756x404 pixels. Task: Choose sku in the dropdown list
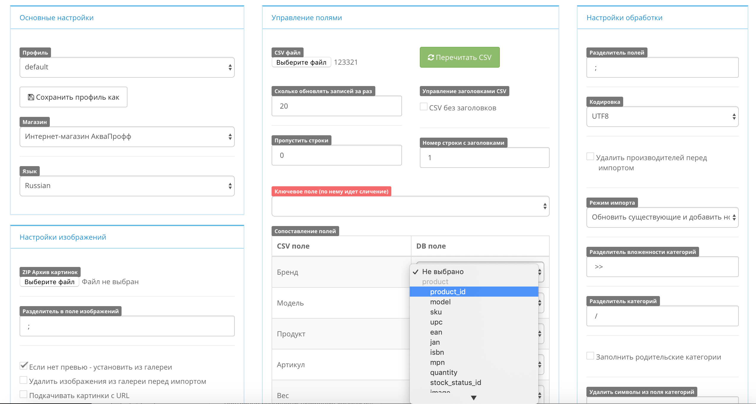436,312
